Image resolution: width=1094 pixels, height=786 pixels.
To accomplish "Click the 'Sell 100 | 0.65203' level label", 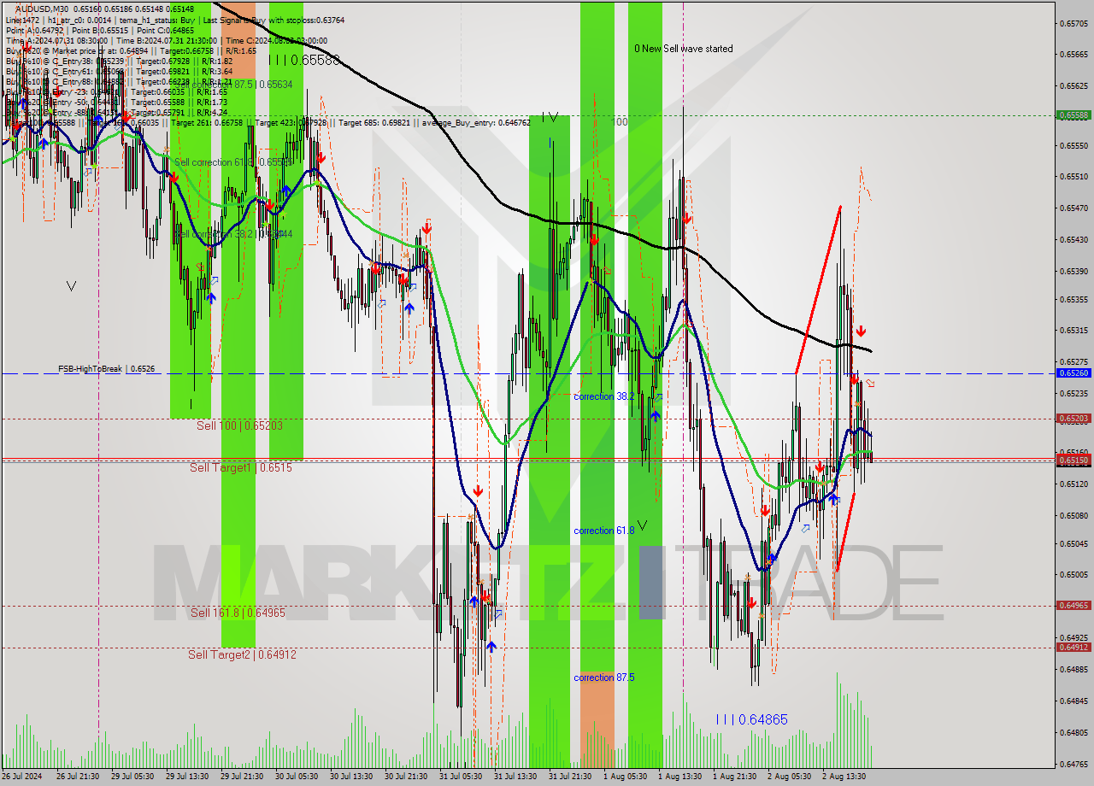I will (239, 425).
